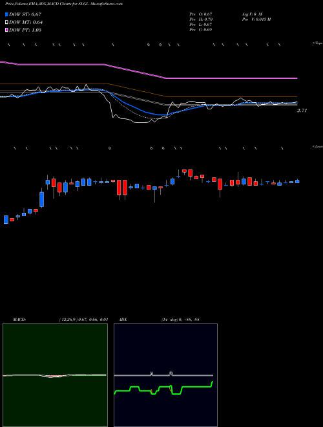Click the 'Pre O: 0.67' open value
The width and height of the screenshot is (323, 427).
201,14
